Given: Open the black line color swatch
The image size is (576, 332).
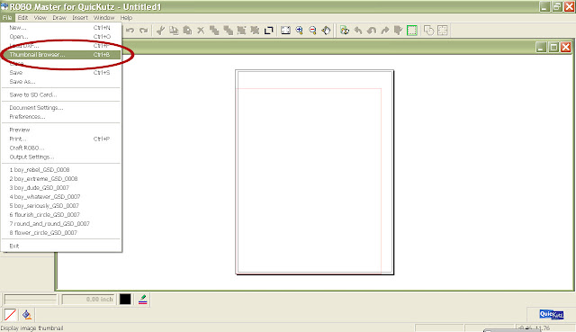Looking at the screenshot, I should [x=125, y=300].
